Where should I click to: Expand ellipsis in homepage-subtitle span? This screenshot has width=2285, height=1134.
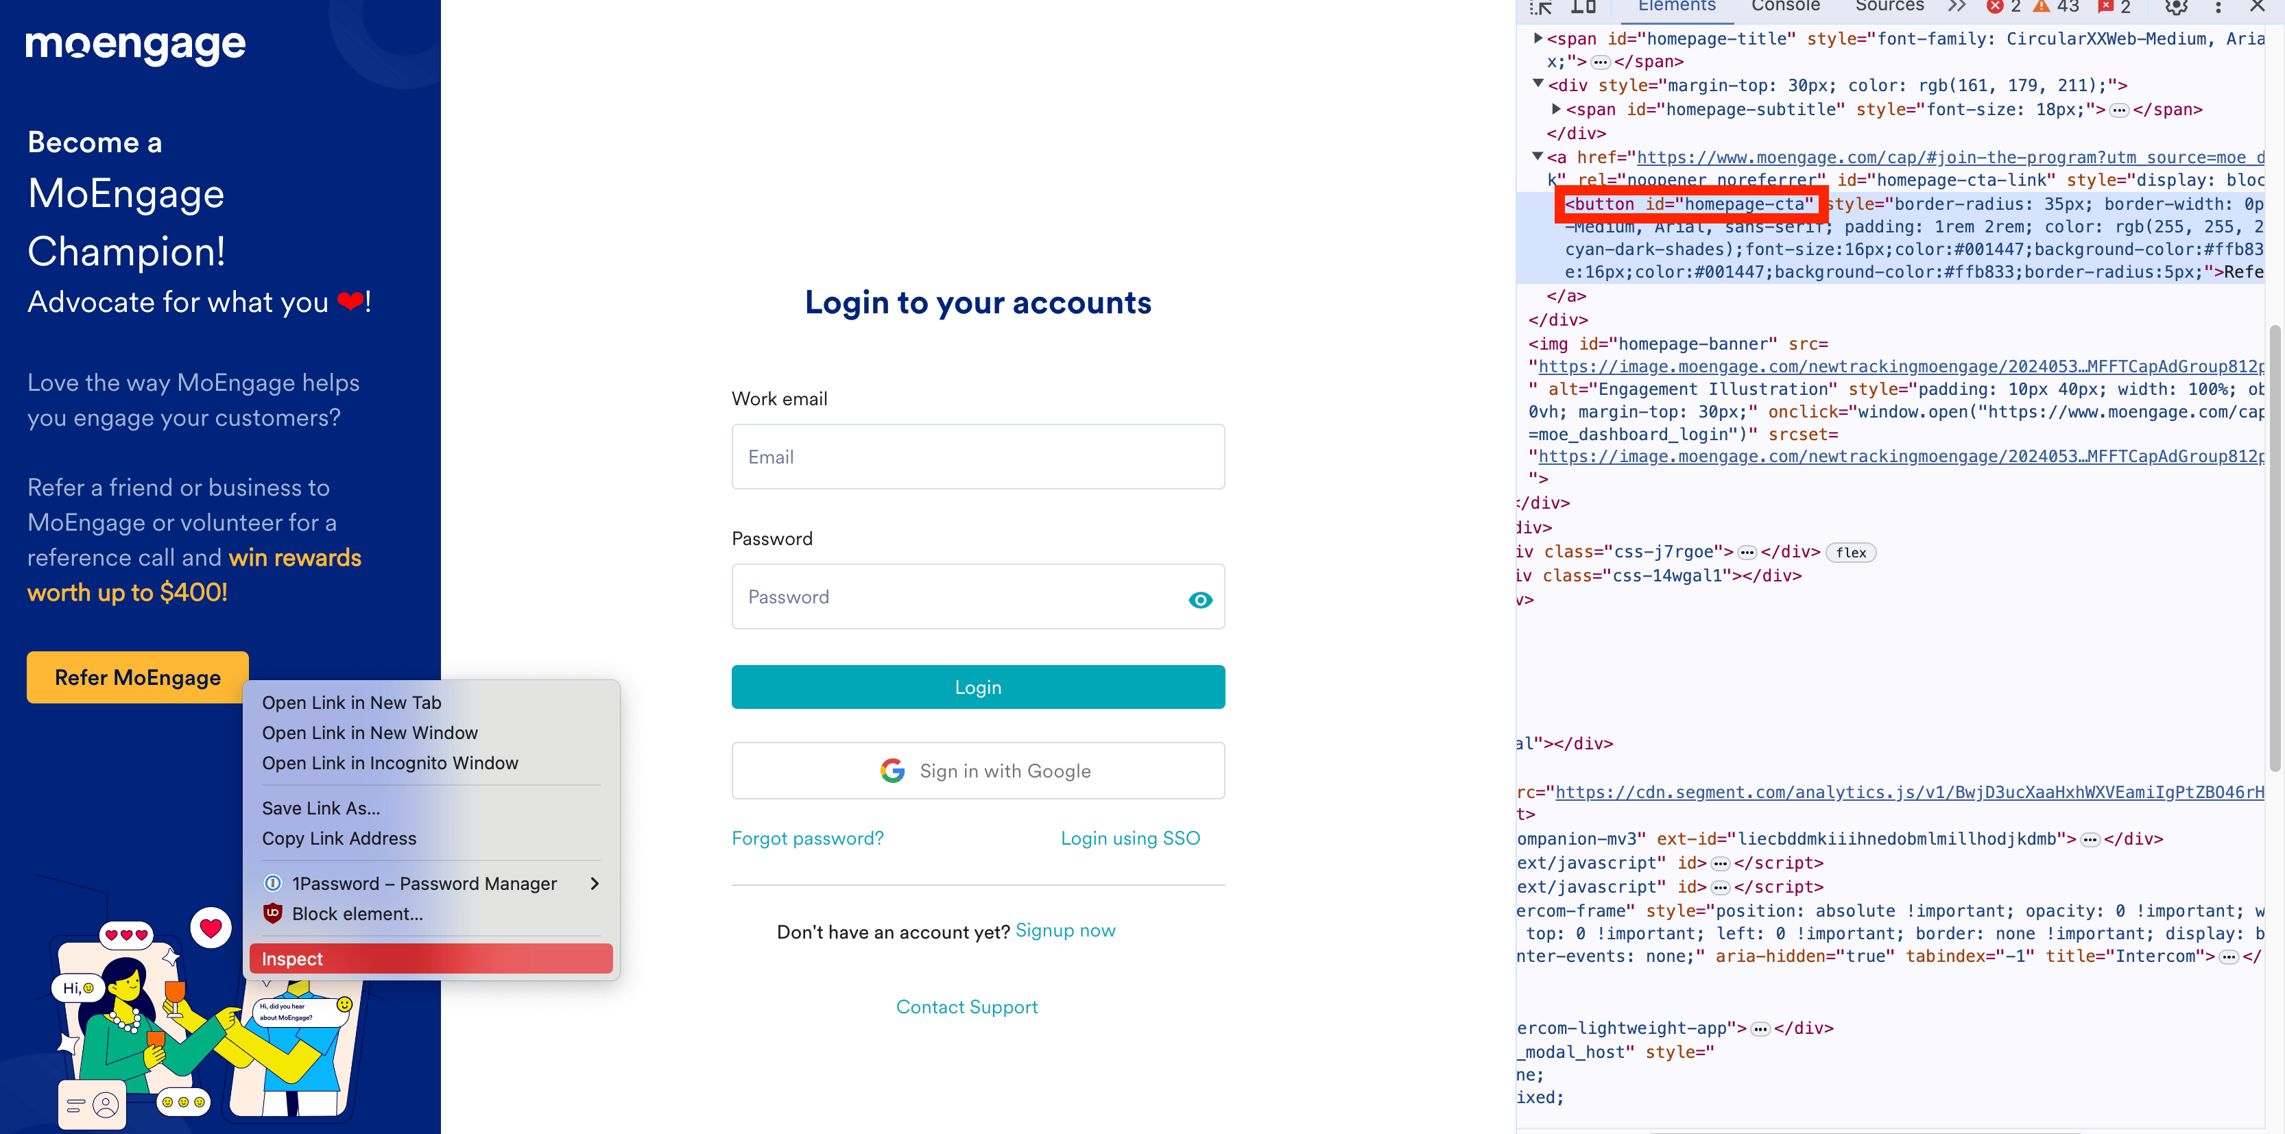pyautogui.click(x=2119, y=110)
